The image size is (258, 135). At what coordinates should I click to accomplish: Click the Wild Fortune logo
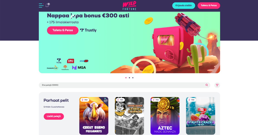pyautogui.click(x=130, y=6)
